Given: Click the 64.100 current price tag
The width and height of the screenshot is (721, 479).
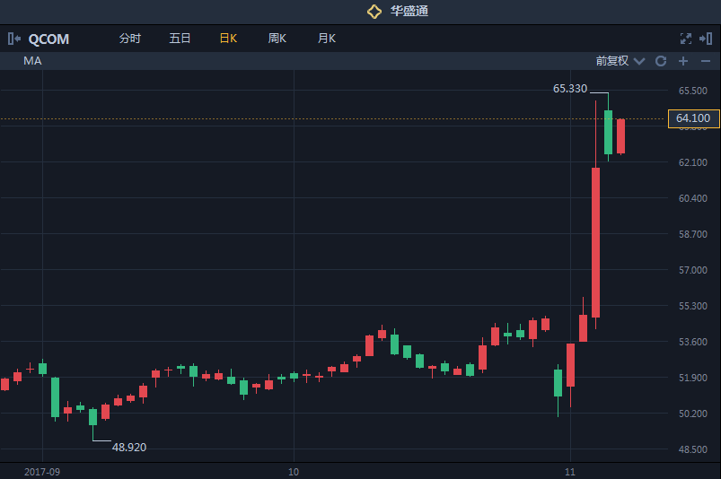Looking at the screenshot, I should click(693, 118).
